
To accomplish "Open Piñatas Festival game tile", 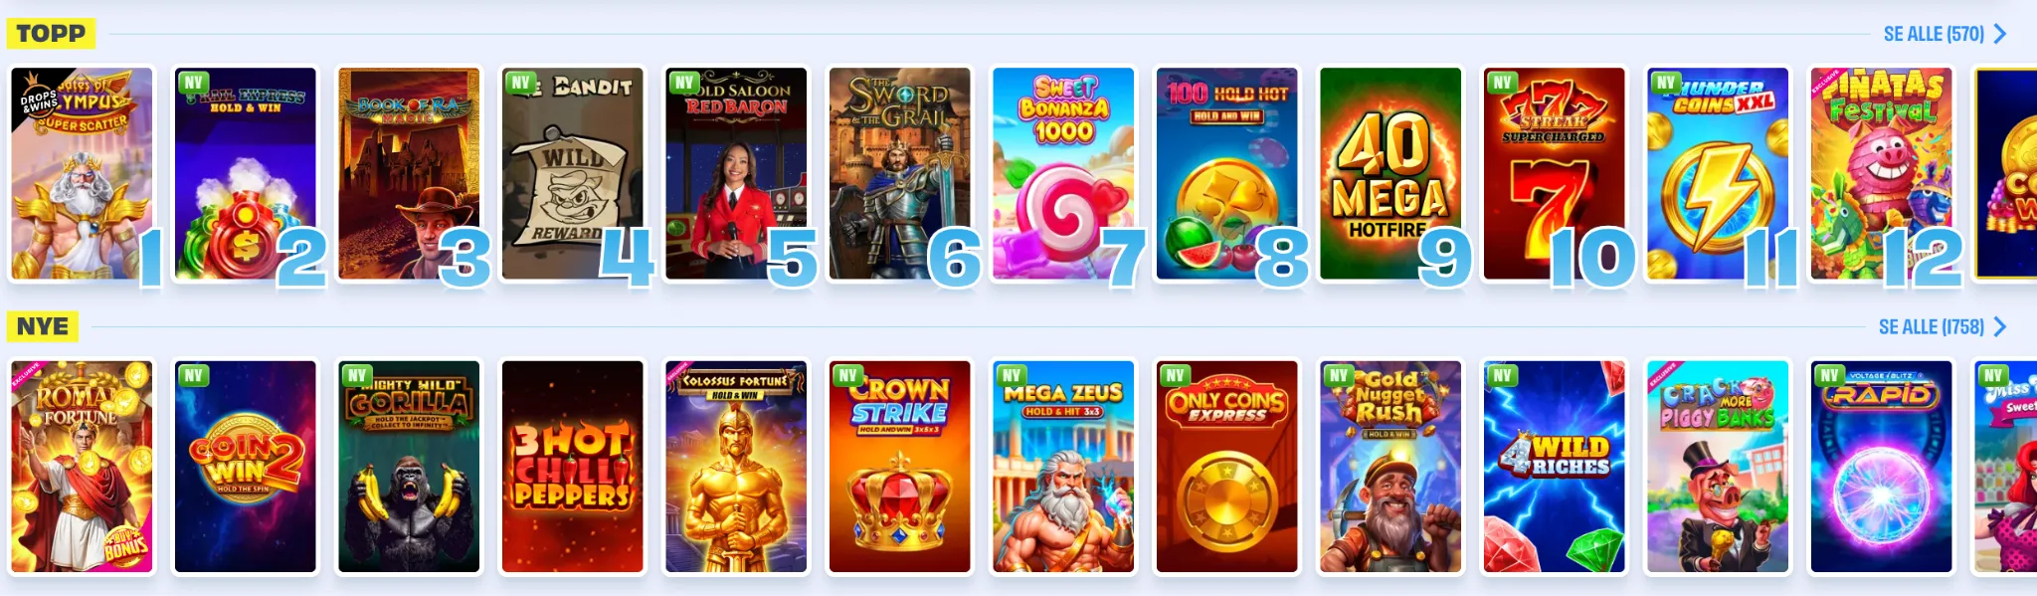I will click(x=1881, y=174).
